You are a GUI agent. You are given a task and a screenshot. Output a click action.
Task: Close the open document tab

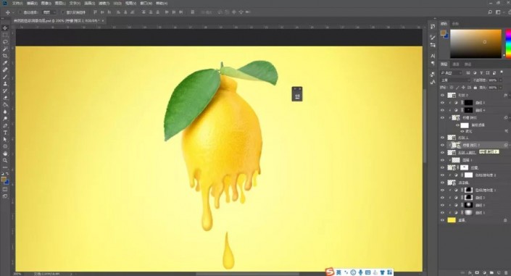coord(103,20)
